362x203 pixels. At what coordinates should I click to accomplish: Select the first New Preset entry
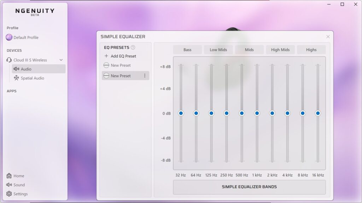(x=120, y=65)
